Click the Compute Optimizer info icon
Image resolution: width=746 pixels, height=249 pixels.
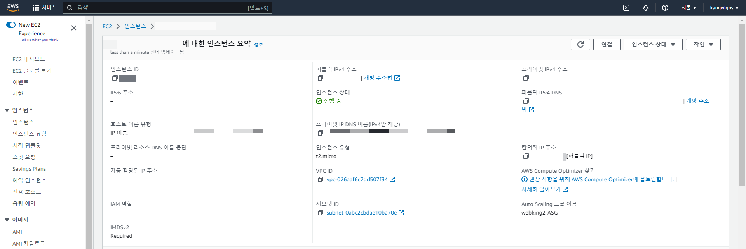tap(525, 179)
